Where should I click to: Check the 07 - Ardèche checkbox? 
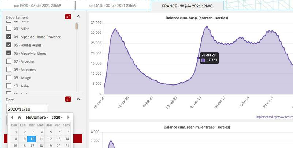9,61
